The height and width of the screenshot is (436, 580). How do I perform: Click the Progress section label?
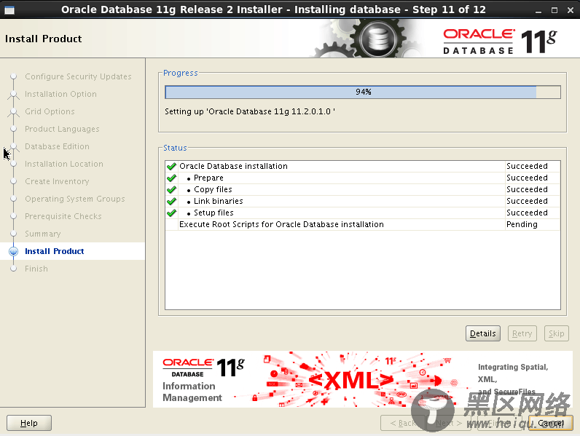point(181,73)
